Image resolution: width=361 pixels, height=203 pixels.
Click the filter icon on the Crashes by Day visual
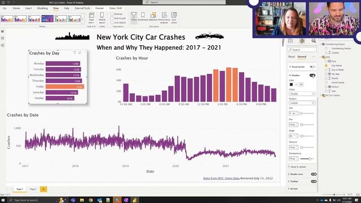coord(74,52)
